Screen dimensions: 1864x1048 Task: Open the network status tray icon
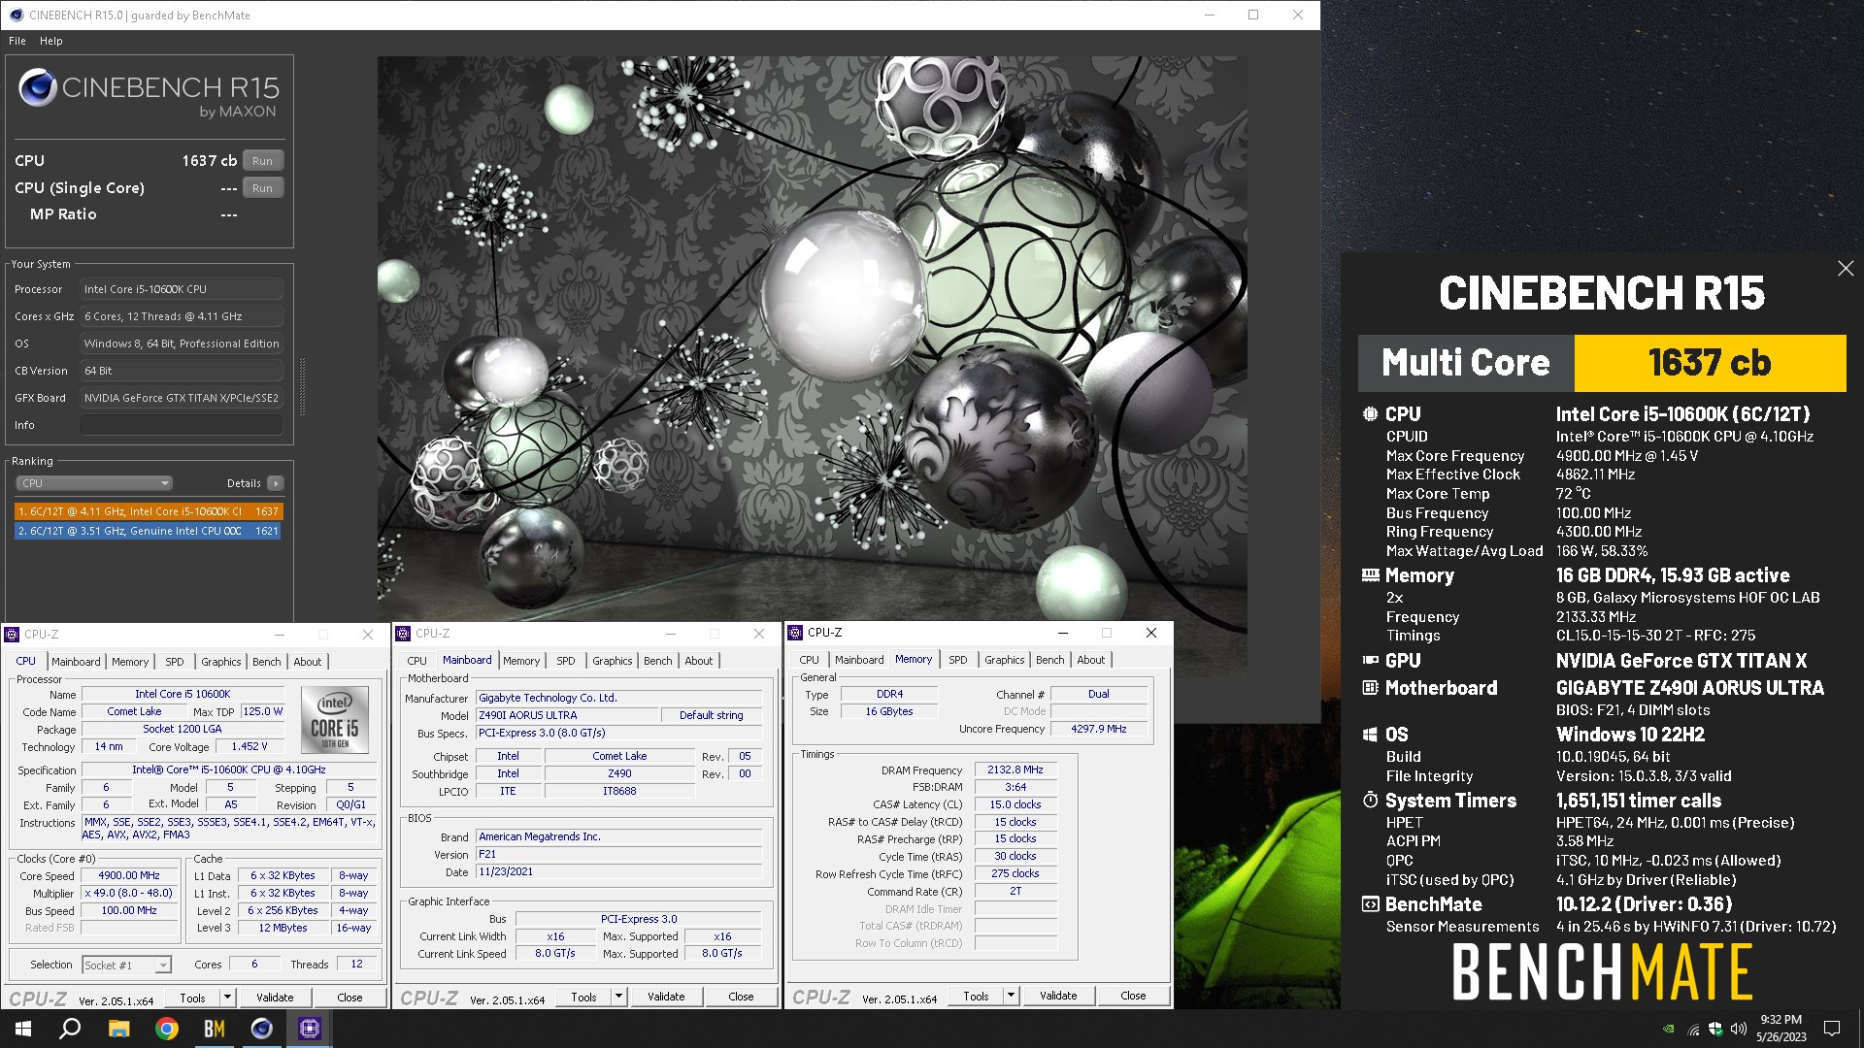point(1693,1029)
